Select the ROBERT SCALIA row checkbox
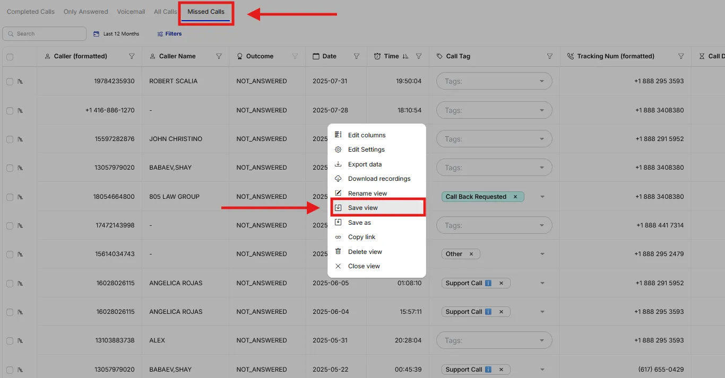Screen dimensions: 725x378 point(10,82)
